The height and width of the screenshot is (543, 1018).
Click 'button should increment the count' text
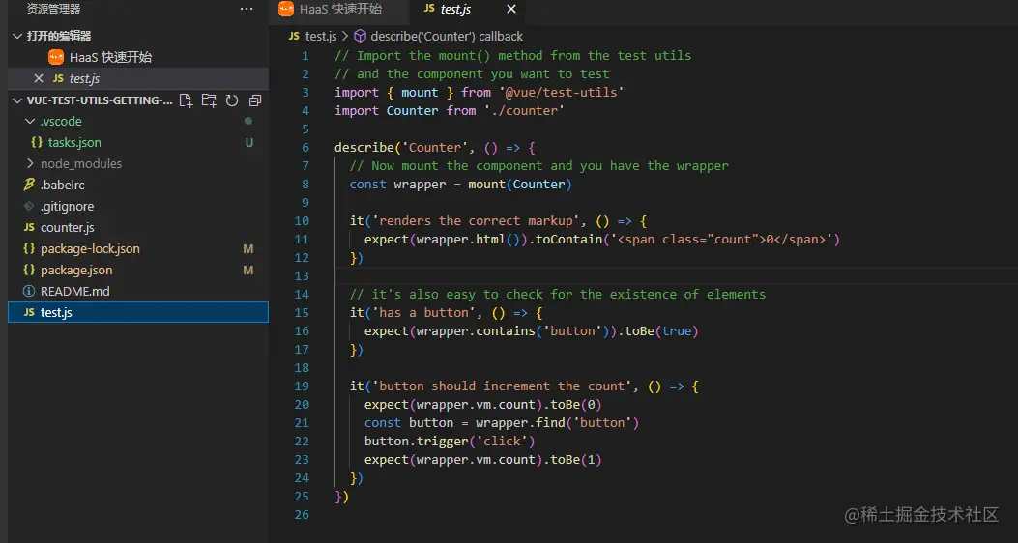[502, 386]
